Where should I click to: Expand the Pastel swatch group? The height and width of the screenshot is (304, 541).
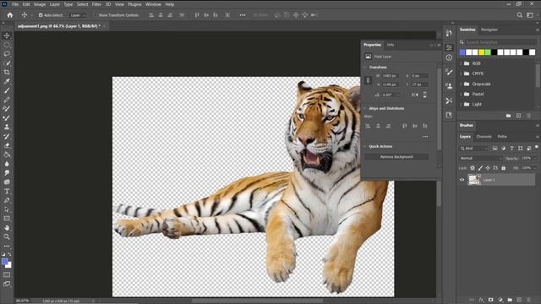click(x=461, y=94)
